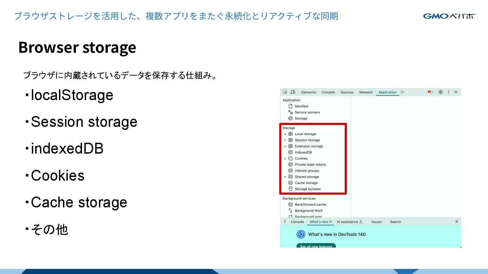Activate the inspect element selector icon
Image resolution: width=488 pixels, height=274 pixels.
[x=285, y=92]
